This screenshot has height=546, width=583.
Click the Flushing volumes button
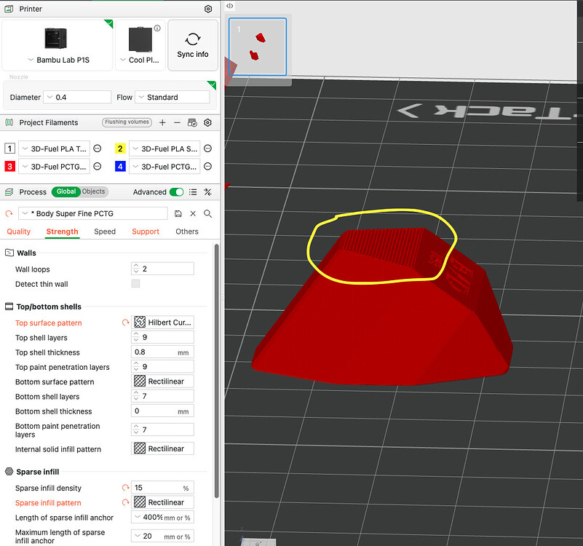pos(127,122)
